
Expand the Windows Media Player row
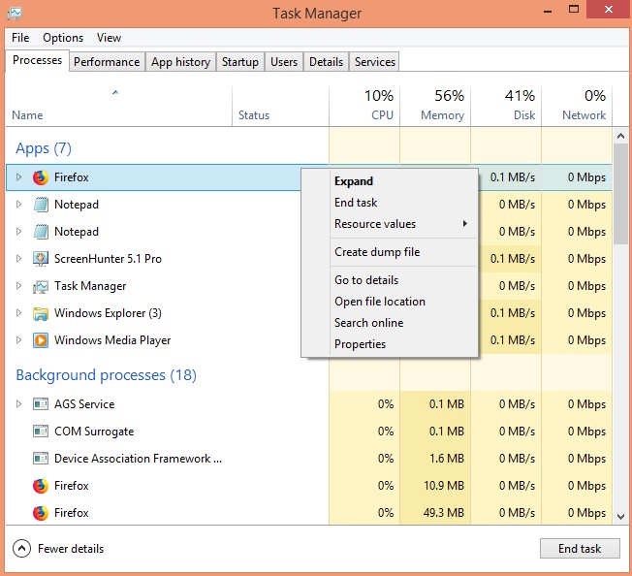18,339
